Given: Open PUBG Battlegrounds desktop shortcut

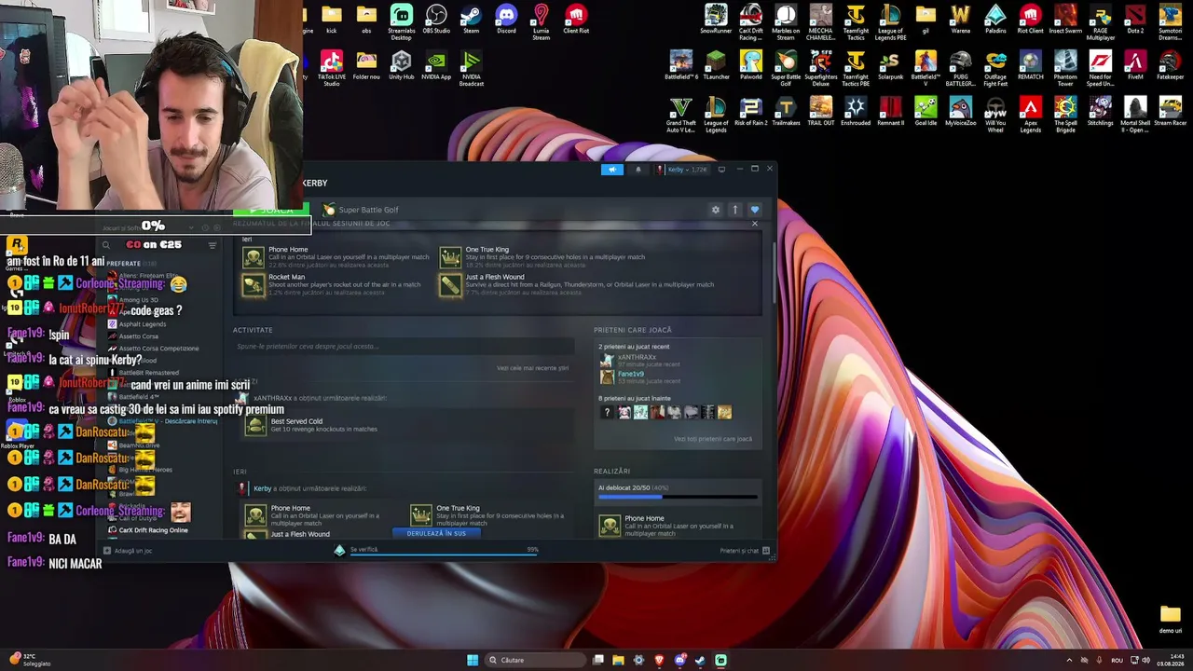Looking at the screenshot, I should (961, 69).
